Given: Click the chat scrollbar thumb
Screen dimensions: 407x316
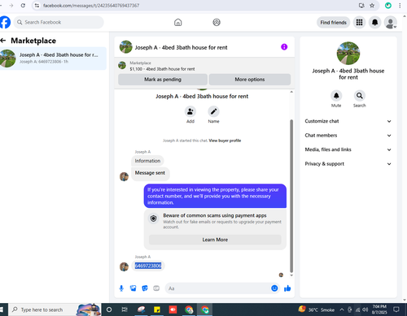Looking at the screenshot, I should (291, 196).
